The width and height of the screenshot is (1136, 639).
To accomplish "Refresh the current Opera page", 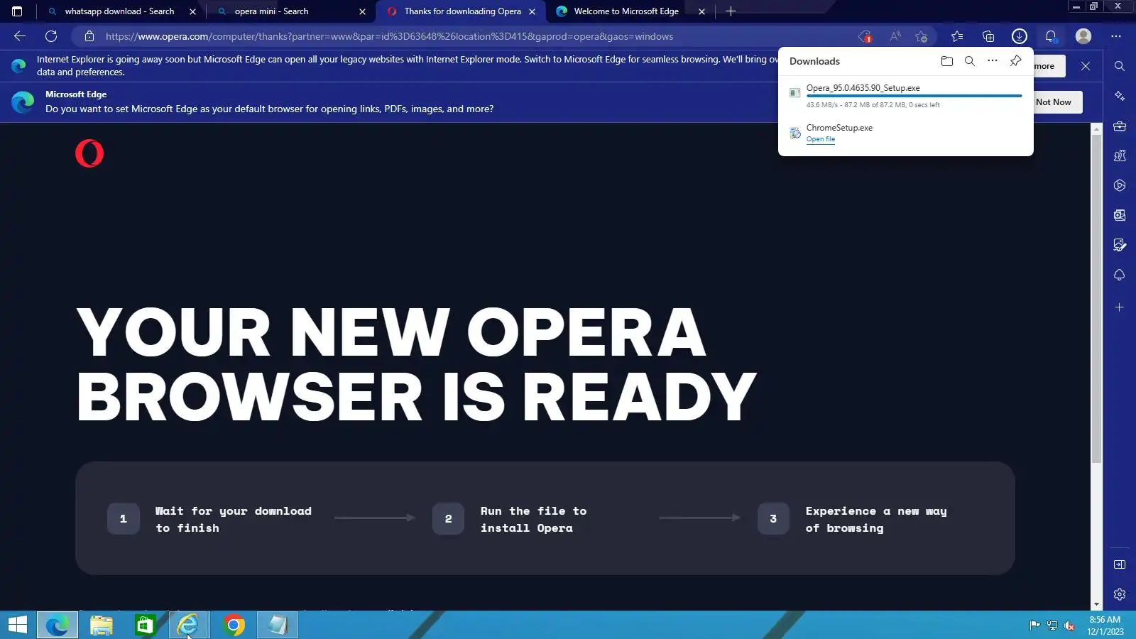I will [x=51, y=36].
